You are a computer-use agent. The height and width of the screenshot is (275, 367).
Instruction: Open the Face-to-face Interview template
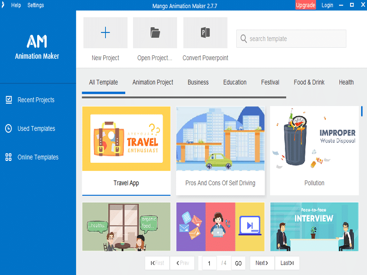click(314, 227)
